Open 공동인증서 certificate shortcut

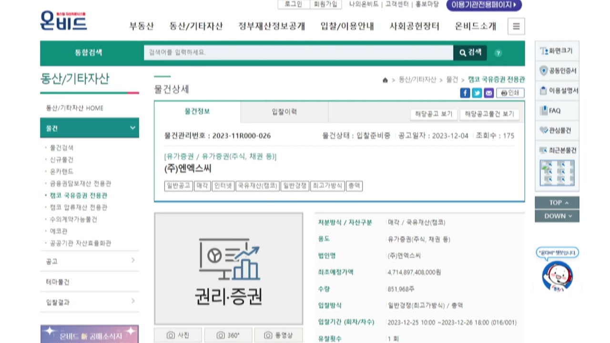tap(557, 71)
